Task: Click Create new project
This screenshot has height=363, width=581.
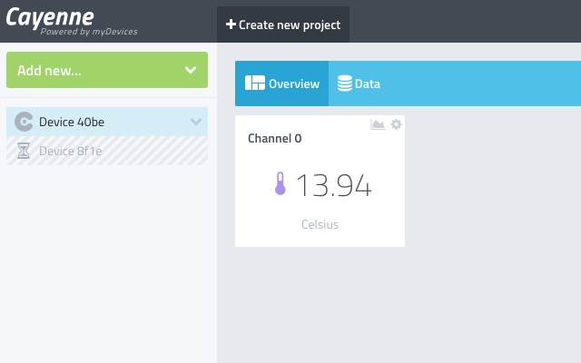Action: [x=283, y=25]
